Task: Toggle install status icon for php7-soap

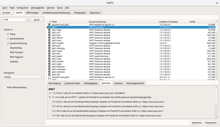Action: [x=49, y=59]
